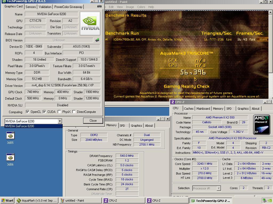Open the Edit menu in Paint

(x=111, y=7)
